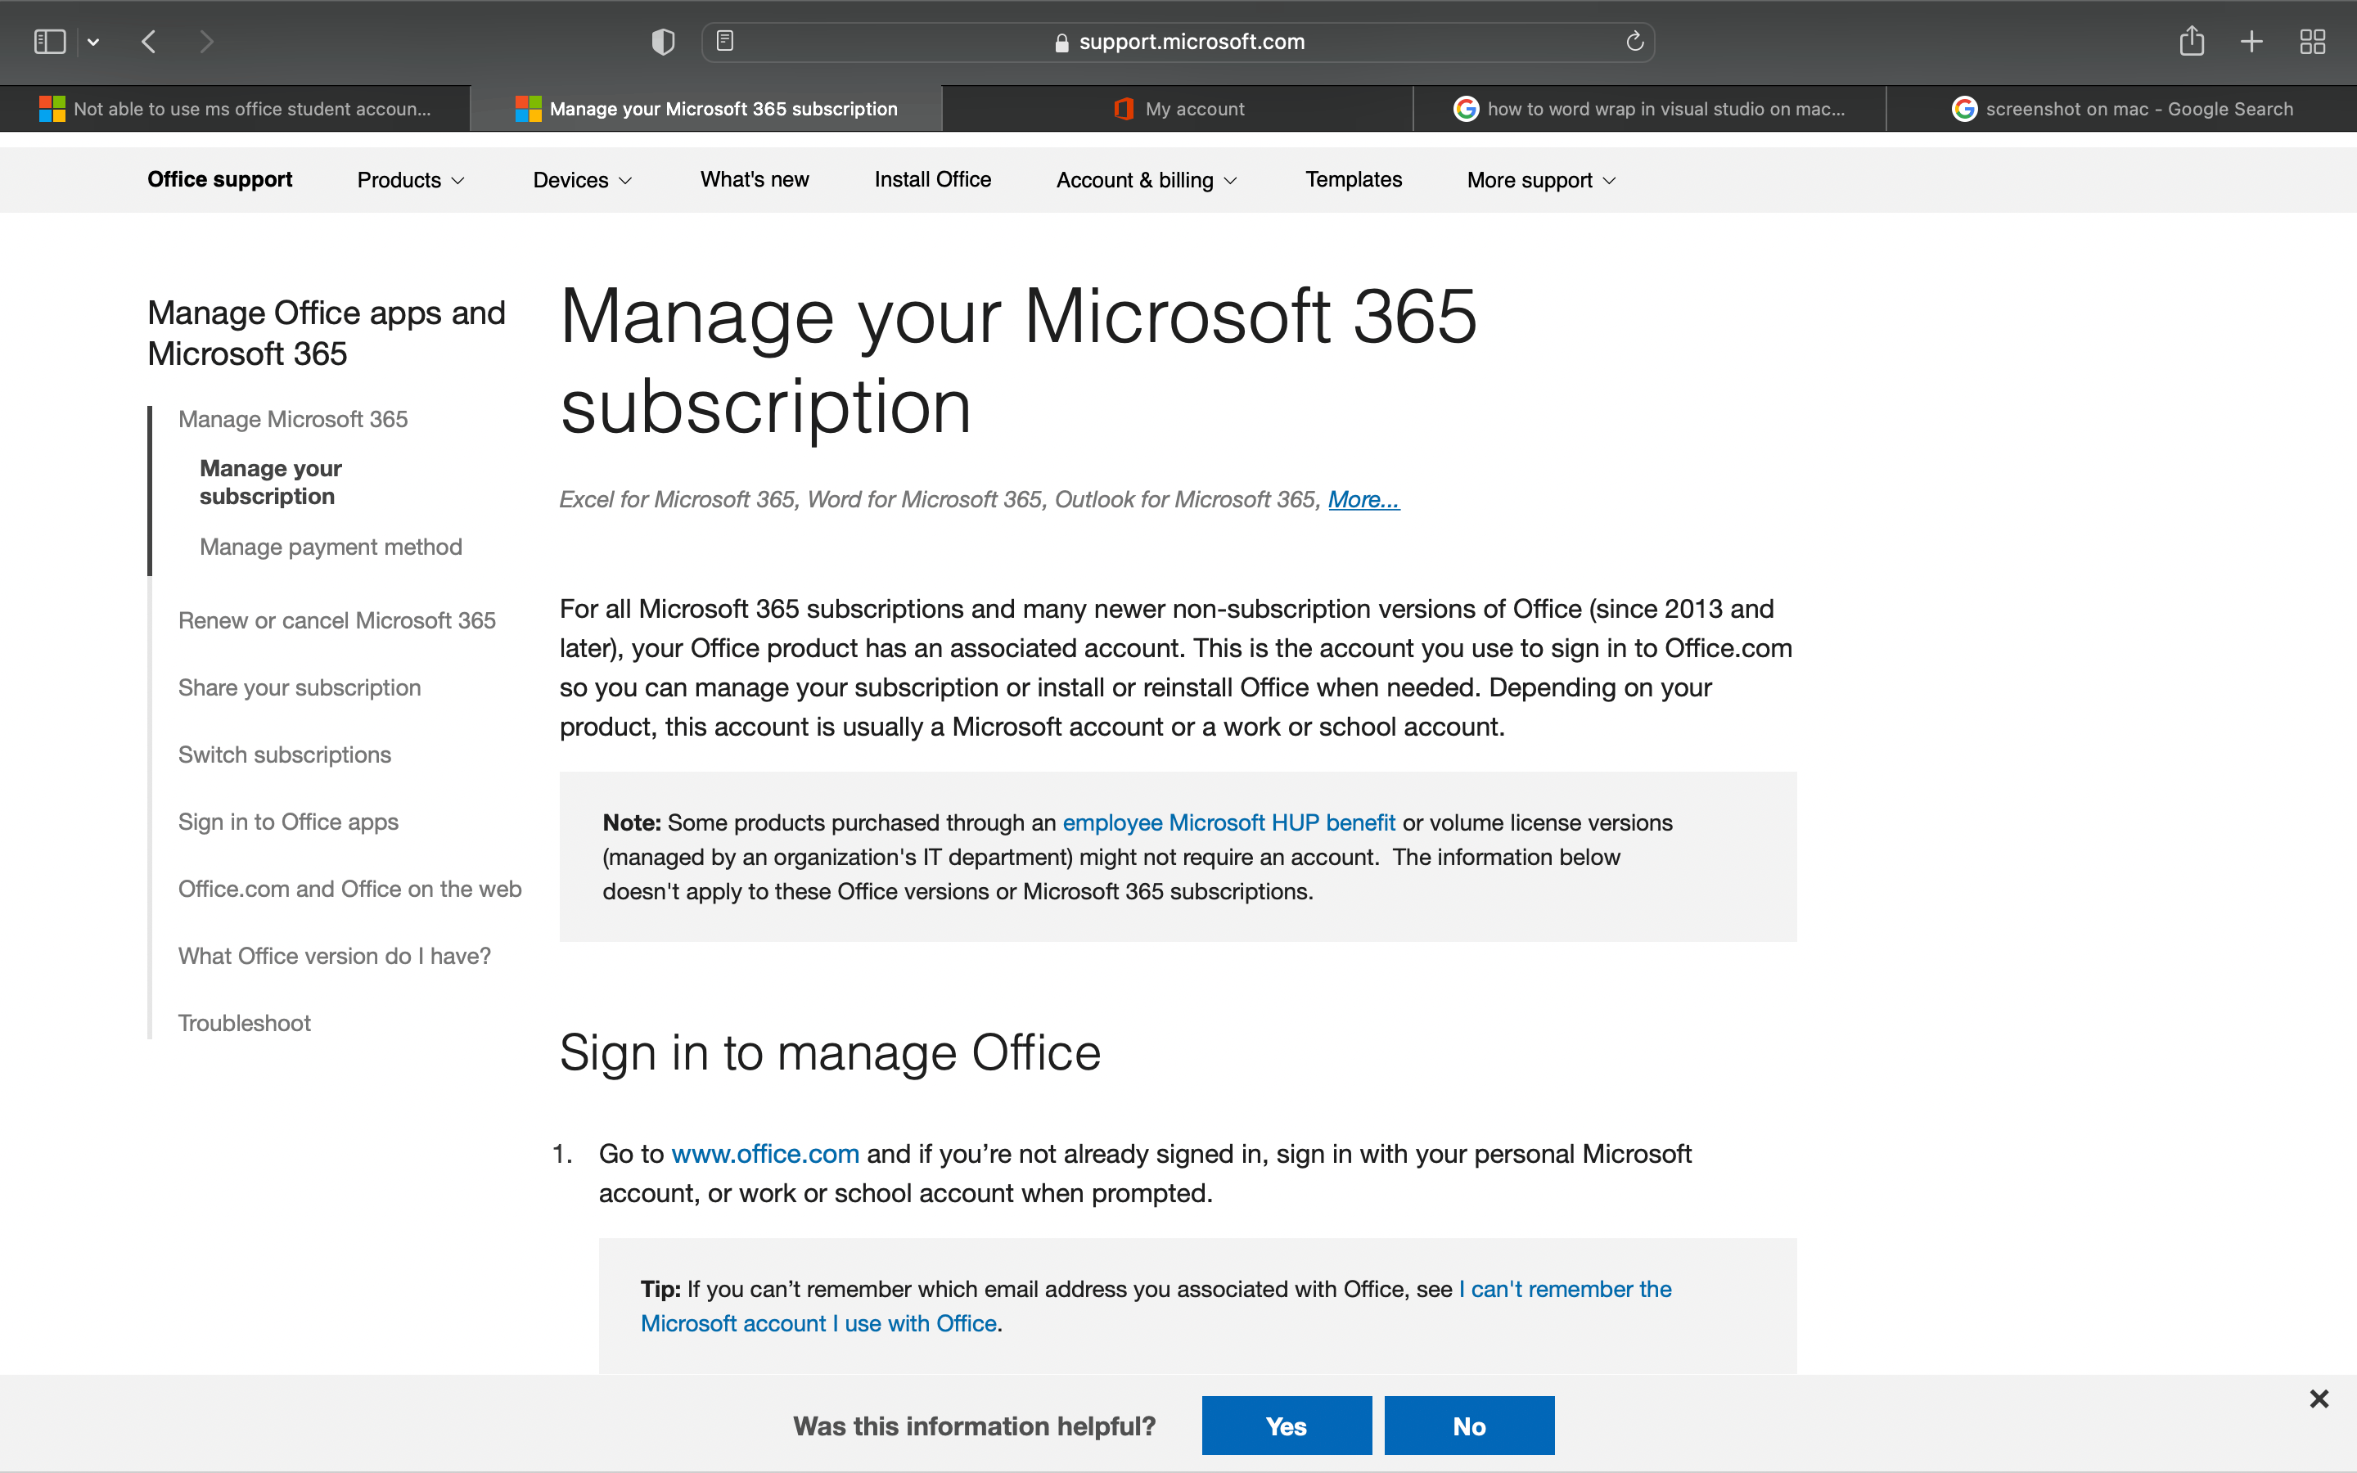This screenshot has width=2357, height=1473.
Task: Click the support.microsoft.com address field
Action: pos(1178,42)
